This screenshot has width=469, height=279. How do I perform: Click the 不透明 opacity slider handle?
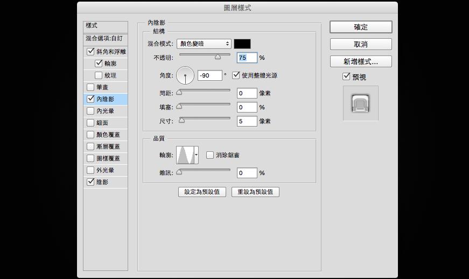218,57
